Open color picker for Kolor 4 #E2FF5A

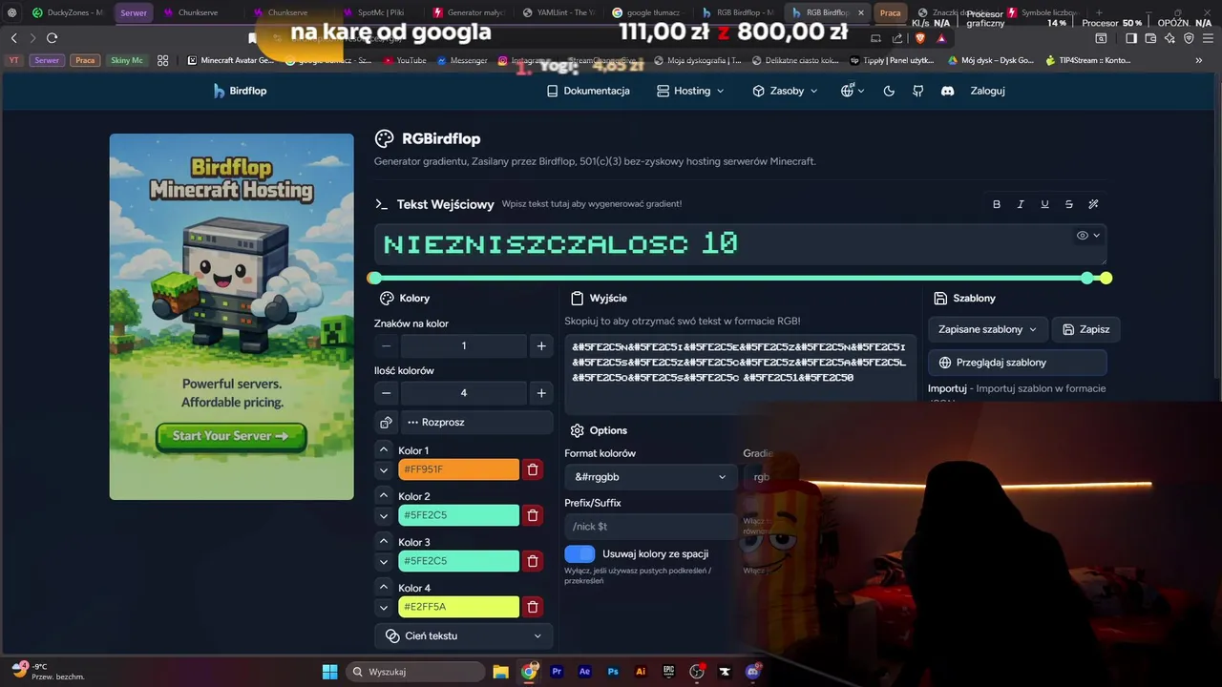[458, 607]
